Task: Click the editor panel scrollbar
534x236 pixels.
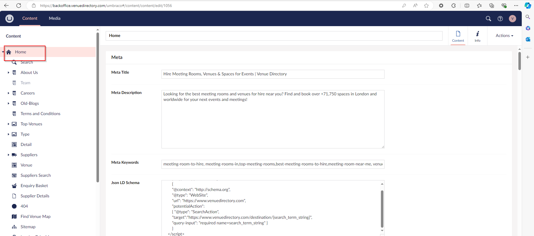Action: (x=519, y=61)
